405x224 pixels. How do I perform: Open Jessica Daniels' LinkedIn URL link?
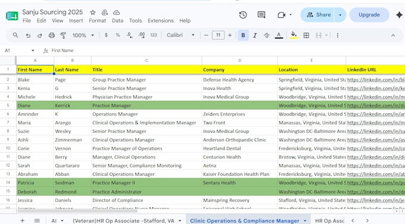tap(376, 200)
